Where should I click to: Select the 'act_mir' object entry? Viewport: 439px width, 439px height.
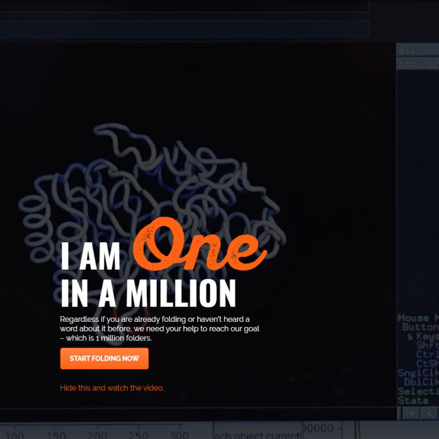417,64
